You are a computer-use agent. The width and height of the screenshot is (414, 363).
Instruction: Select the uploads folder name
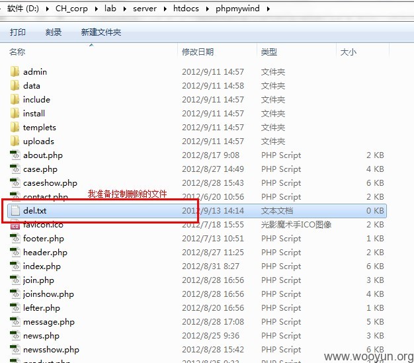tap(38, 141)
